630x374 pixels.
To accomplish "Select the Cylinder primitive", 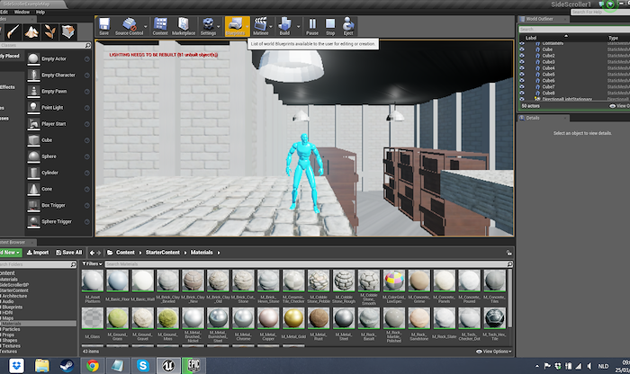I will [x=58, y=173].
